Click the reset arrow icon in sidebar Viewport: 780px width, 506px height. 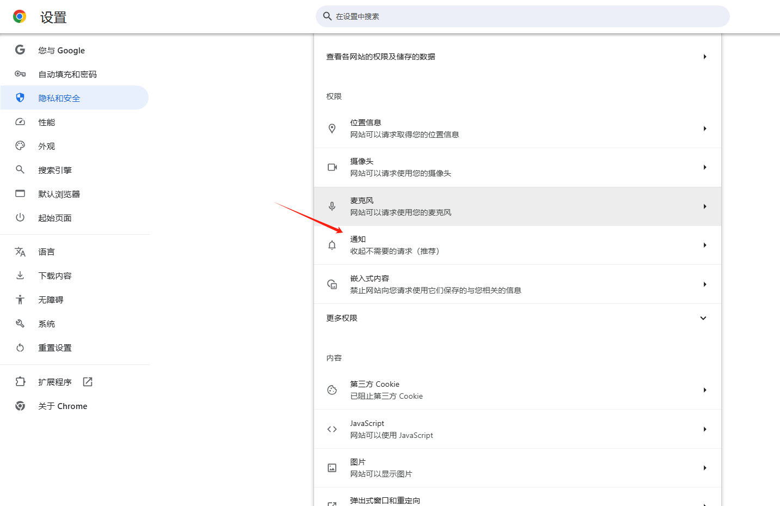[20, 348]
